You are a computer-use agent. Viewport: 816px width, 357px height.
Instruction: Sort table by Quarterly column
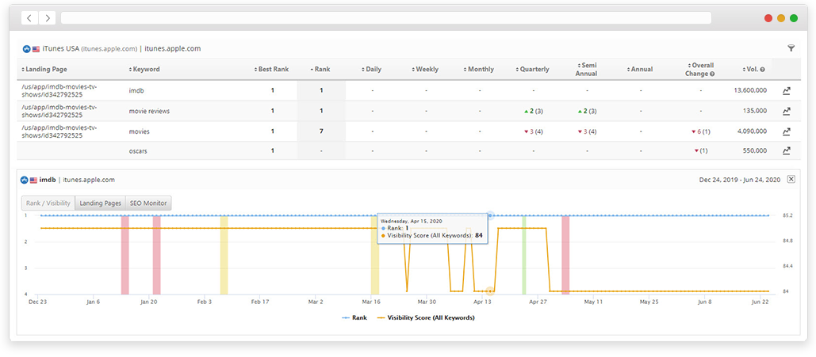(533, 70)
